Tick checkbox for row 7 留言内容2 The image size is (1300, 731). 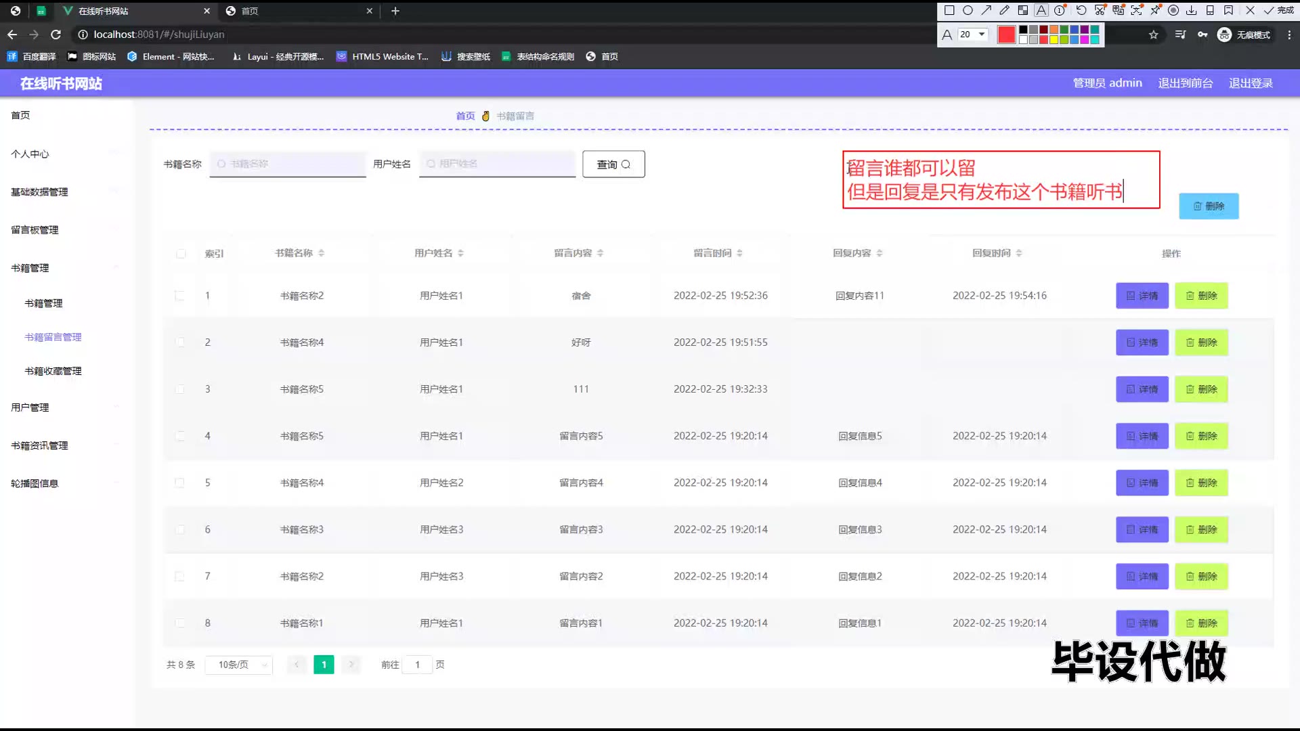[x=179, y=576]
